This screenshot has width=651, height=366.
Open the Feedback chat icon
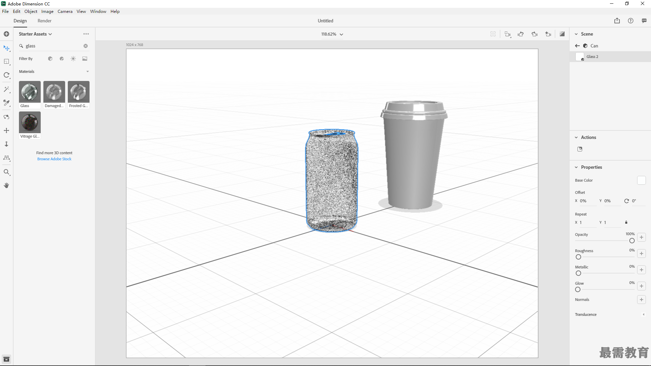[644, 21]
